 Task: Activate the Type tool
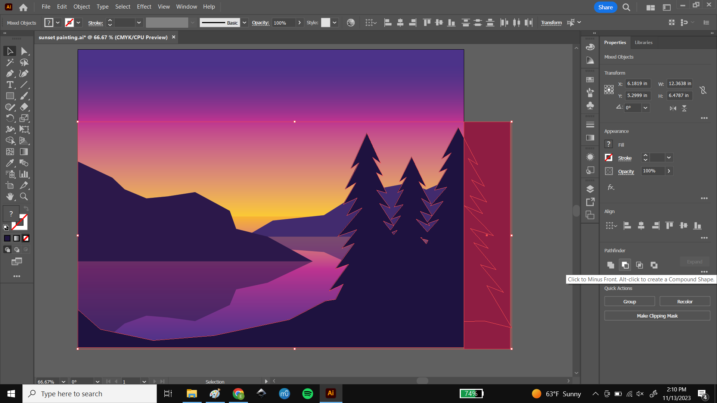[x=10, y=85]
